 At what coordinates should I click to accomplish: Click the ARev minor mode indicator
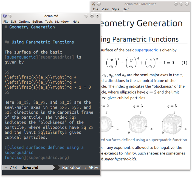tap(94, 168)
